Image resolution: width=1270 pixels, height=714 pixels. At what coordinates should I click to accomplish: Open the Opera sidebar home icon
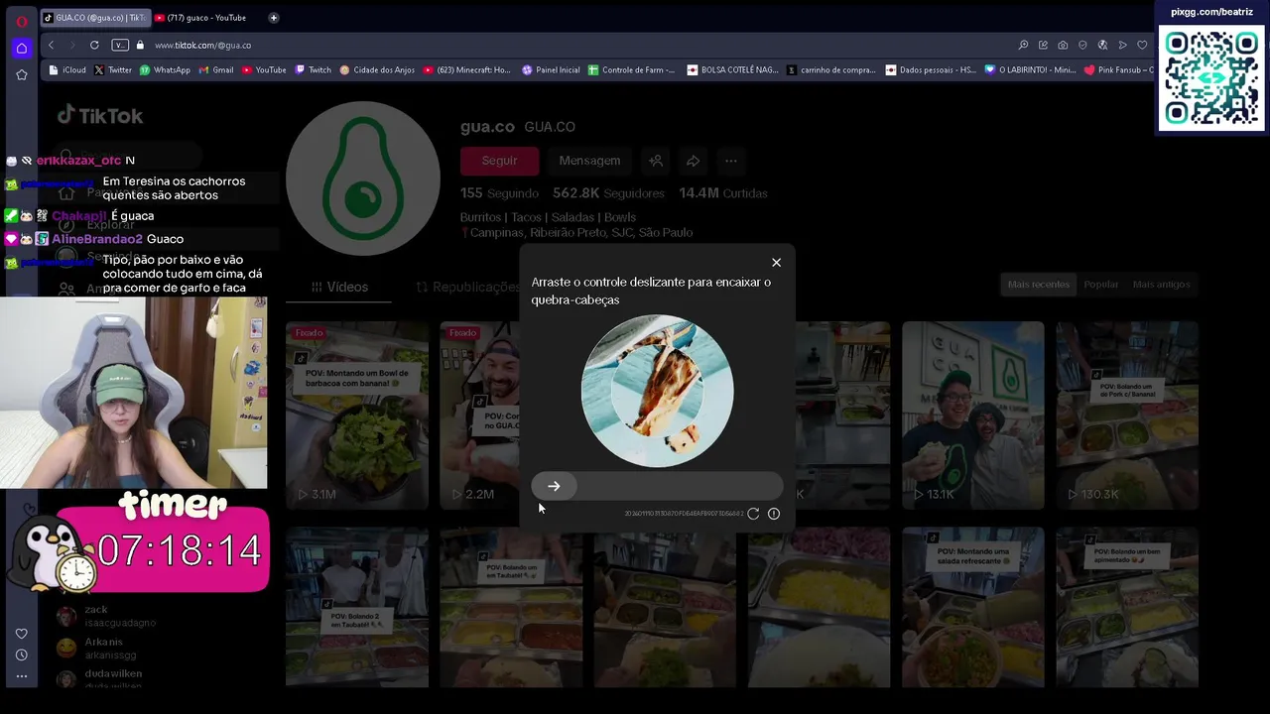21,48
